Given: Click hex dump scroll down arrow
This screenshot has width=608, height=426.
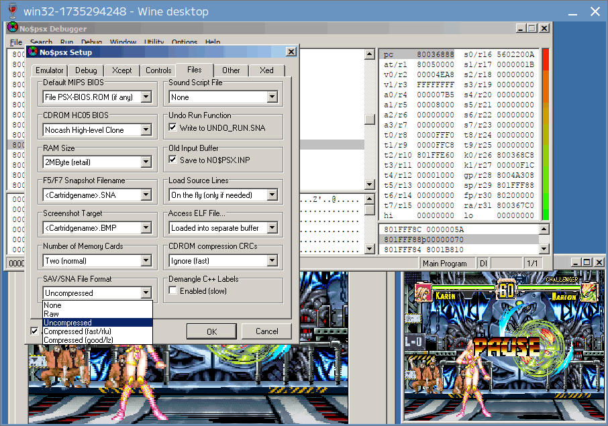Looking at the screenshot, I should coord(370,248).
